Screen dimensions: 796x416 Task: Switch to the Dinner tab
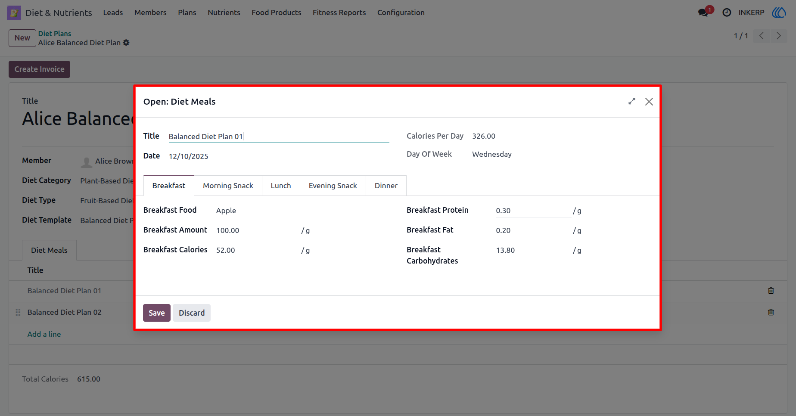[x=386, y=186]
